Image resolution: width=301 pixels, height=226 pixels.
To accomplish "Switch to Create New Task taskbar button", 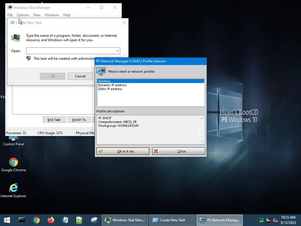I will tap(172, 220).
